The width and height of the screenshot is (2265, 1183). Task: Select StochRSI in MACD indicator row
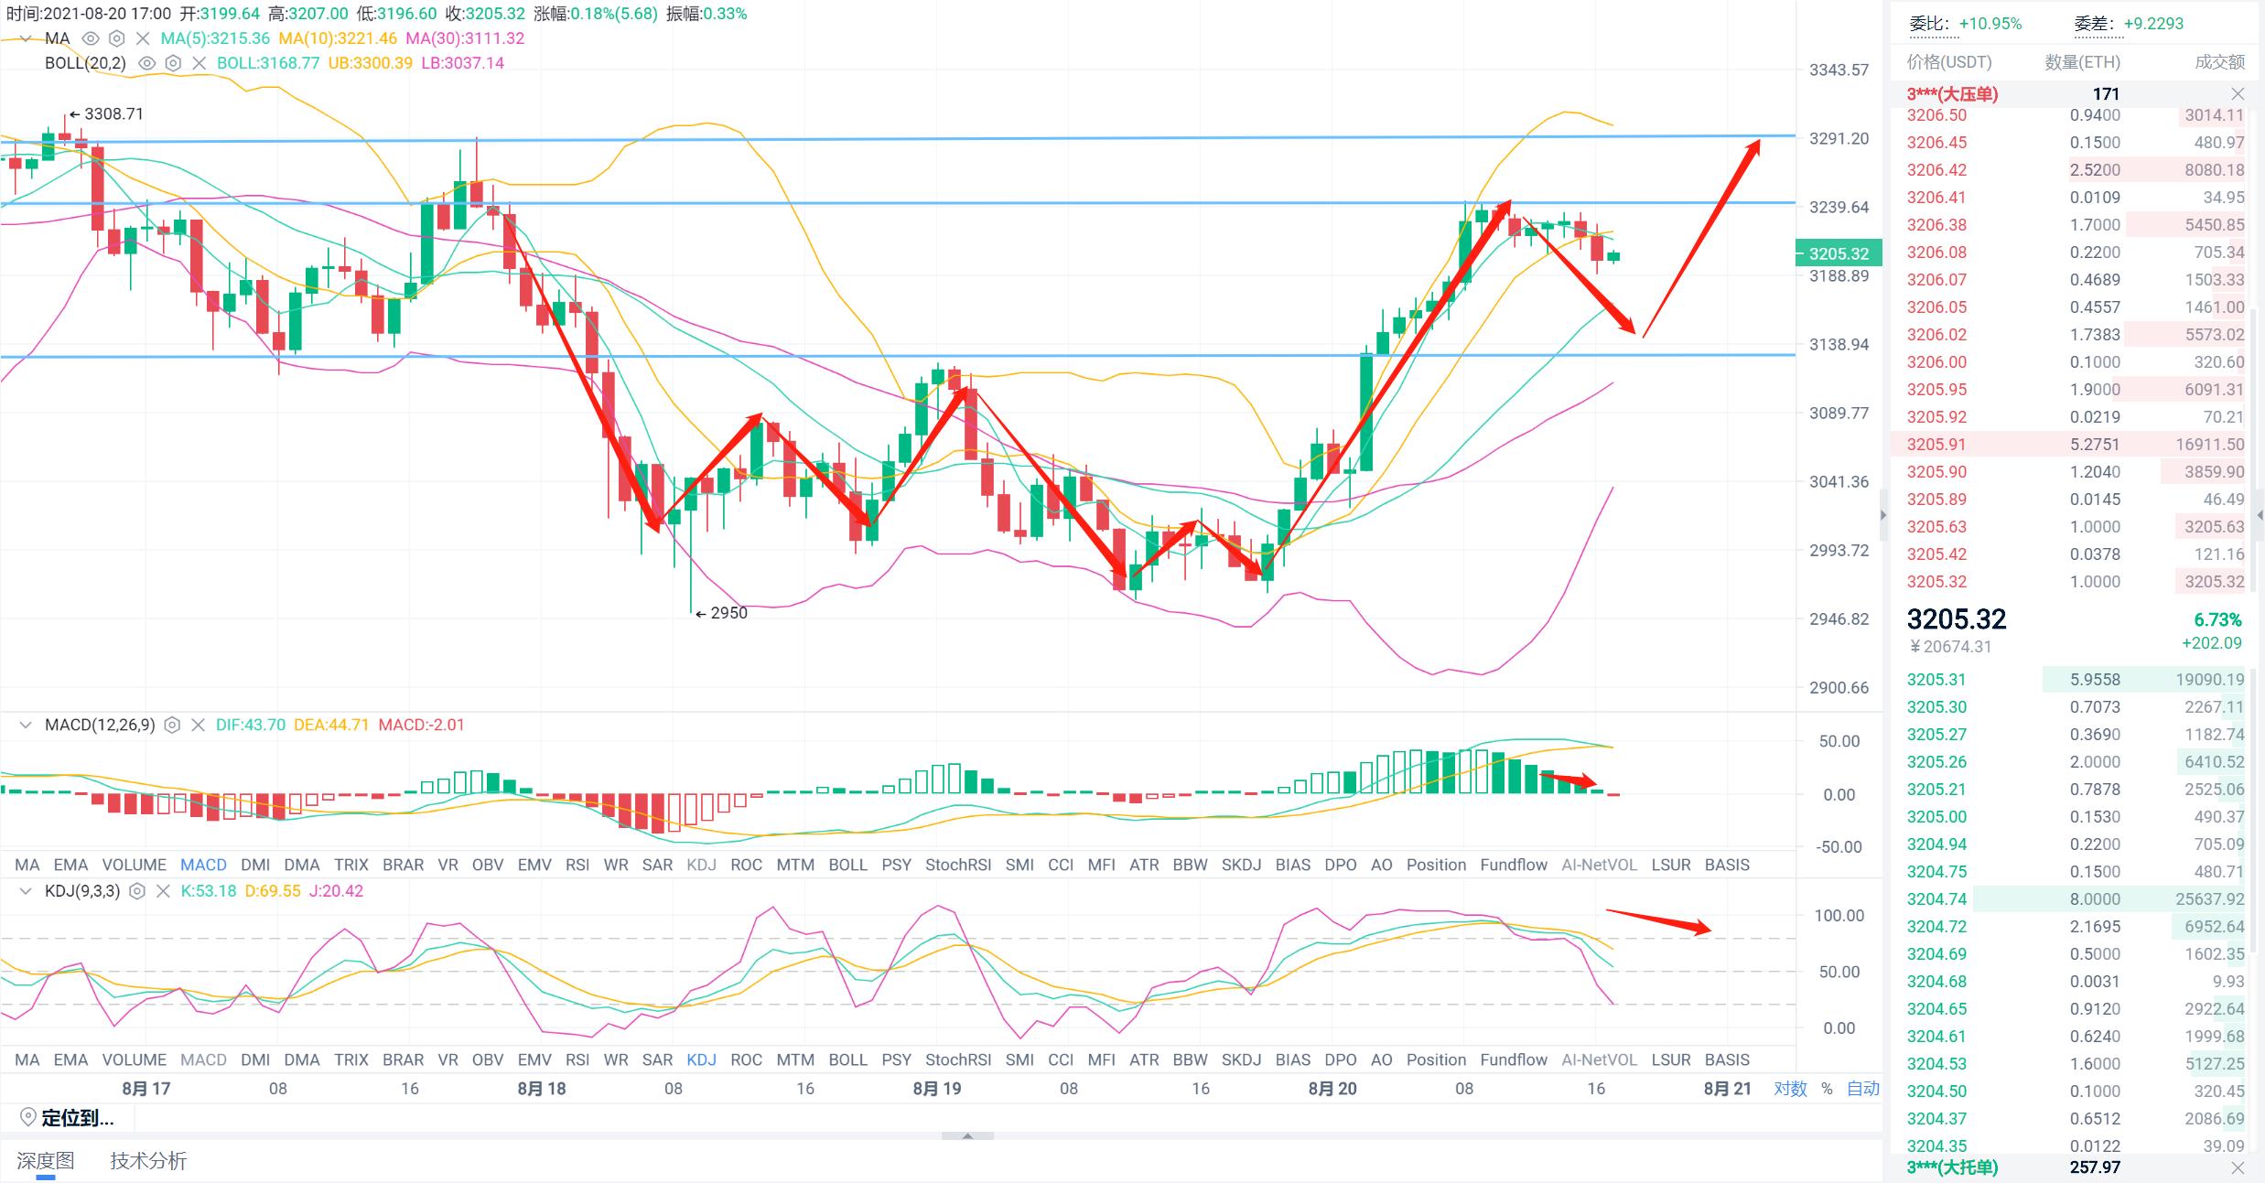(957, 865)
